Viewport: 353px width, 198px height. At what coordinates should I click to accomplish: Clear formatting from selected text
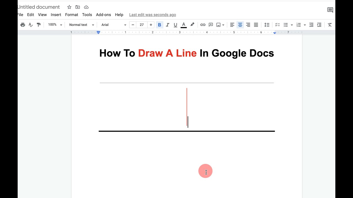(x=330, y=25)
